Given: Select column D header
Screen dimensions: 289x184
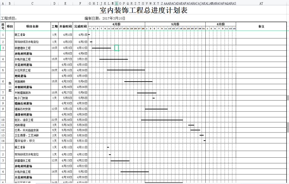Looking at the screenshot, I should (x=55, y=3).
